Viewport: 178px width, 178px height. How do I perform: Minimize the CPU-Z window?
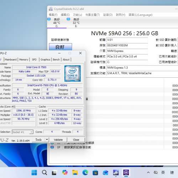point(59,53)
